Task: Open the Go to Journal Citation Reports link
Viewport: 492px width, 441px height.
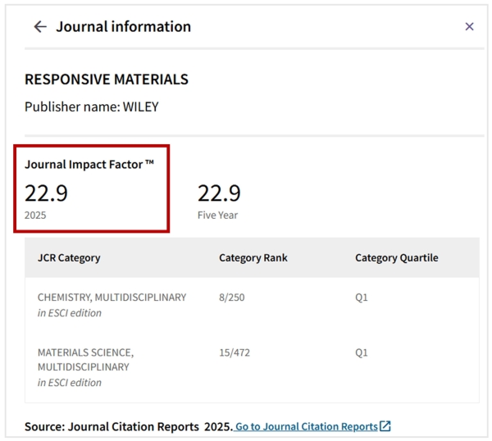Action: click(x=306, y=426)
